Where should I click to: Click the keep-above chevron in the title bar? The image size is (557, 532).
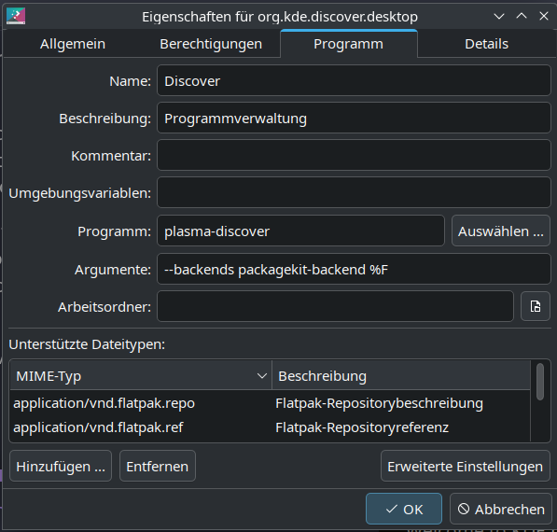coord(522,16)
